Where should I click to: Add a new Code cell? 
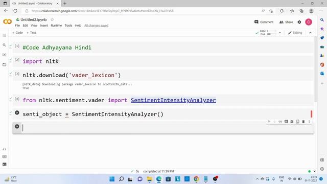[x=17, y=33]
